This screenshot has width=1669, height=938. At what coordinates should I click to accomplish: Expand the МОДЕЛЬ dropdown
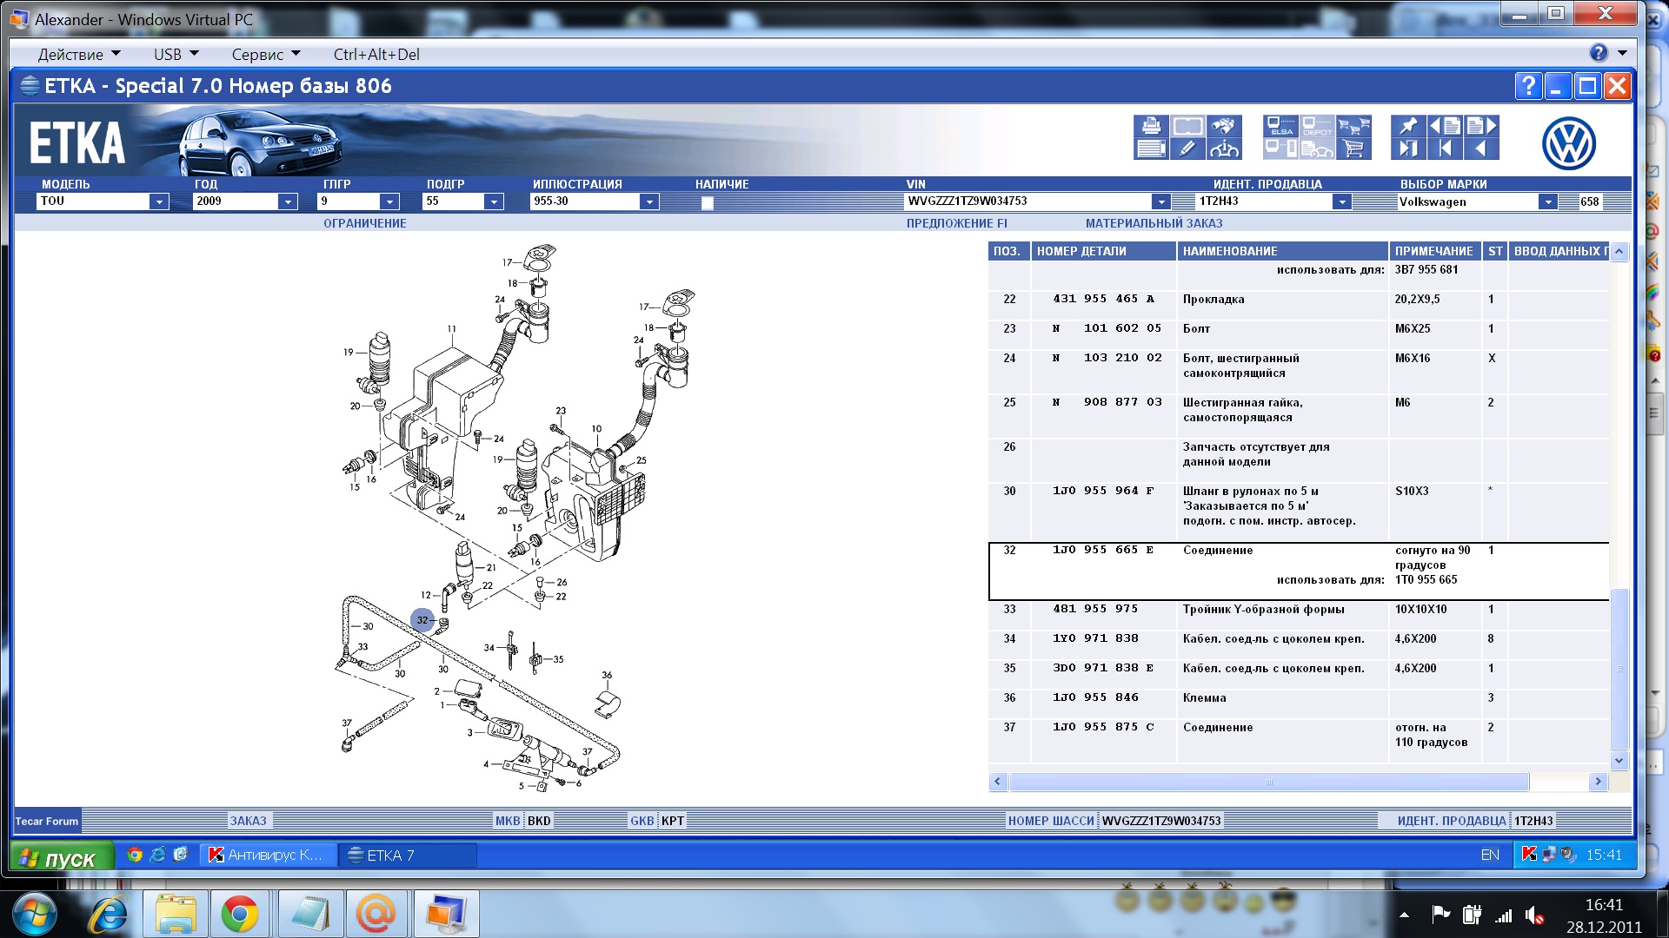158,201
